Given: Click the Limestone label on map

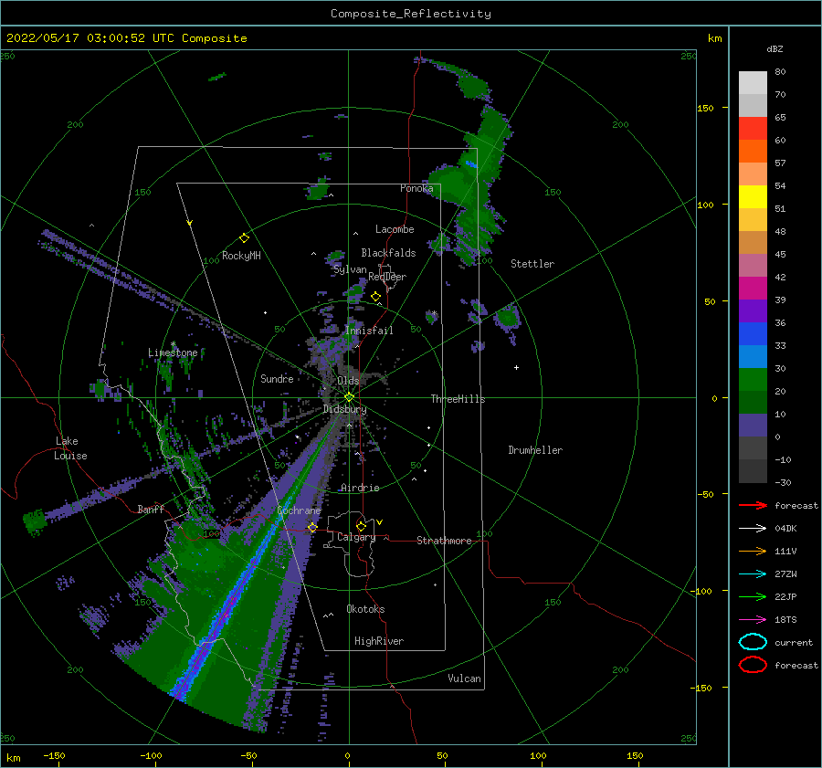Looking at the screenshot, I should point(173,352).
